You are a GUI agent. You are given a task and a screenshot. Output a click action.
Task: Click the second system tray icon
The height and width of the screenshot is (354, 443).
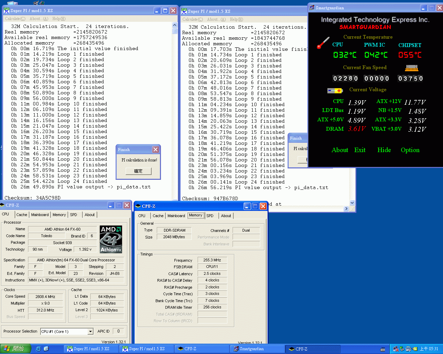[x=402, y=349]
